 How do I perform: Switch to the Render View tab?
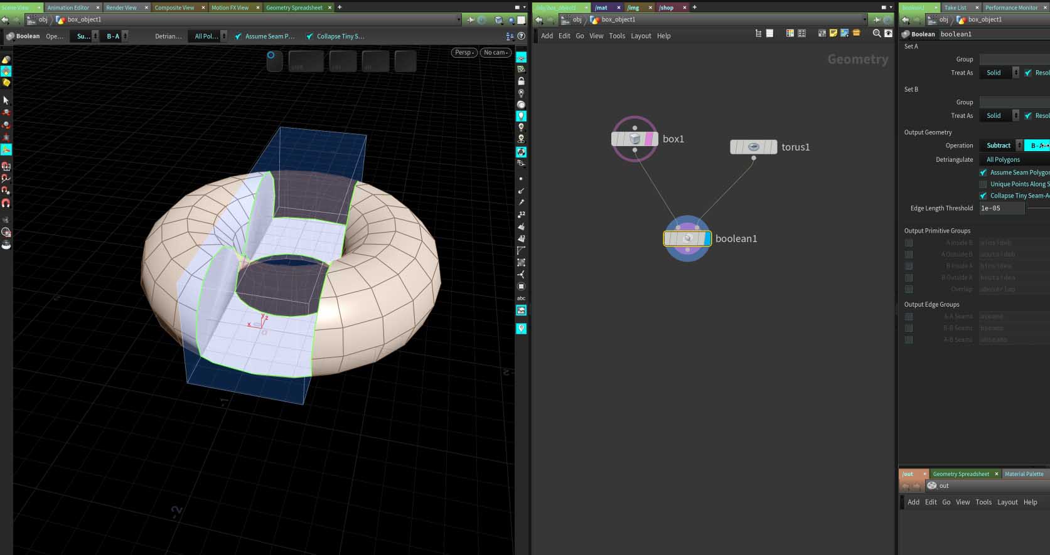click(x=121, y=8)
